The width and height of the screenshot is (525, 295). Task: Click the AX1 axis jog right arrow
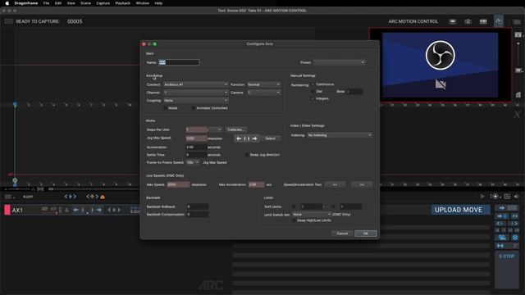(x=98, y=210)
